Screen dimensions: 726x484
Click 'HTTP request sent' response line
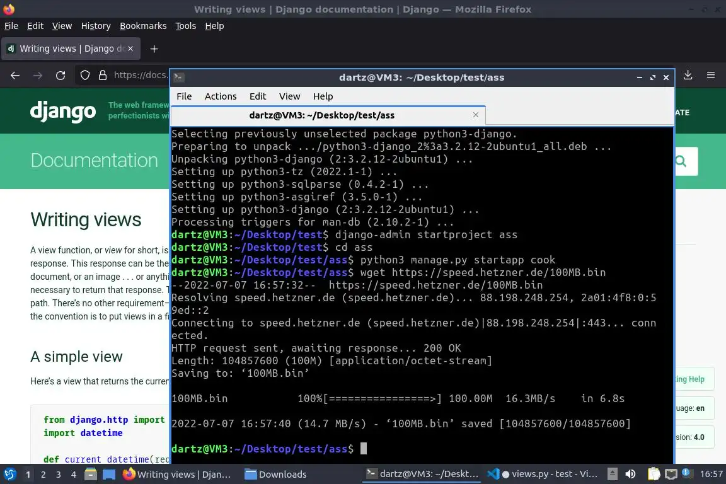tap(316, 348)
